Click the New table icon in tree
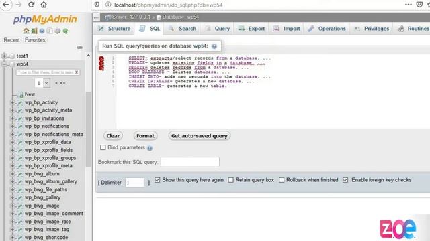 tap(20, 94)
